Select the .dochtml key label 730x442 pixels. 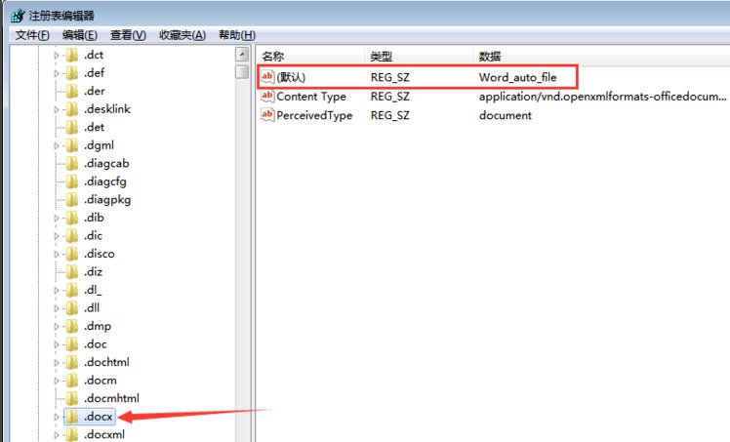(106, 362)
